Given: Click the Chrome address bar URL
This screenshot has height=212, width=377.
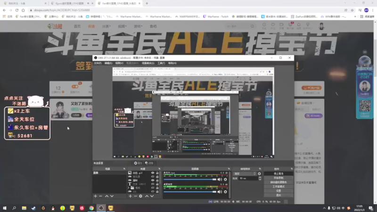Looking at the screenshot, I should [62, 10].
